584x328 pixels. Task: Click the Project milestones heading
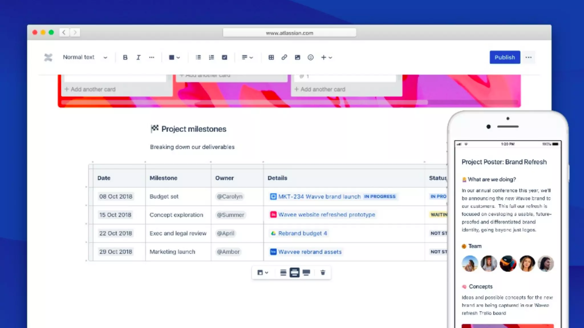194,129
